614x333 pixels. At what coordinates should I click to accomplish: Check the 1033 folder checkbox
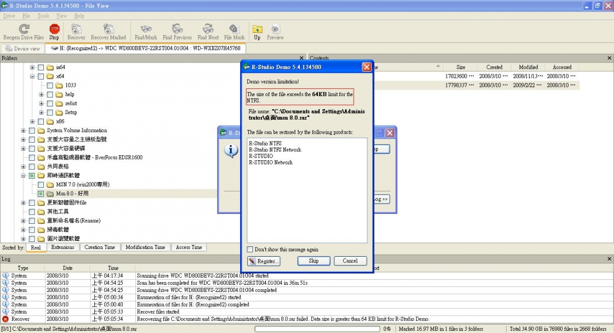(x=50, y=86)
